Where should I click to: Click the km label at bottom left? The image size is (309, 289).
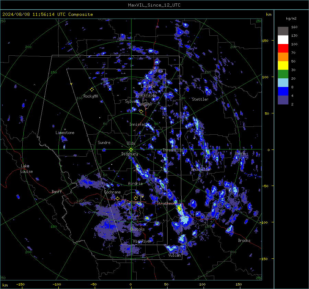click(x=5, y=285)
